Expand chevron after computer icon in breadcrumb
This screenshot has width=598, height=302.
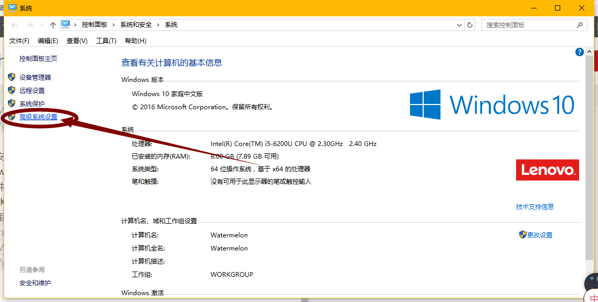75,25
